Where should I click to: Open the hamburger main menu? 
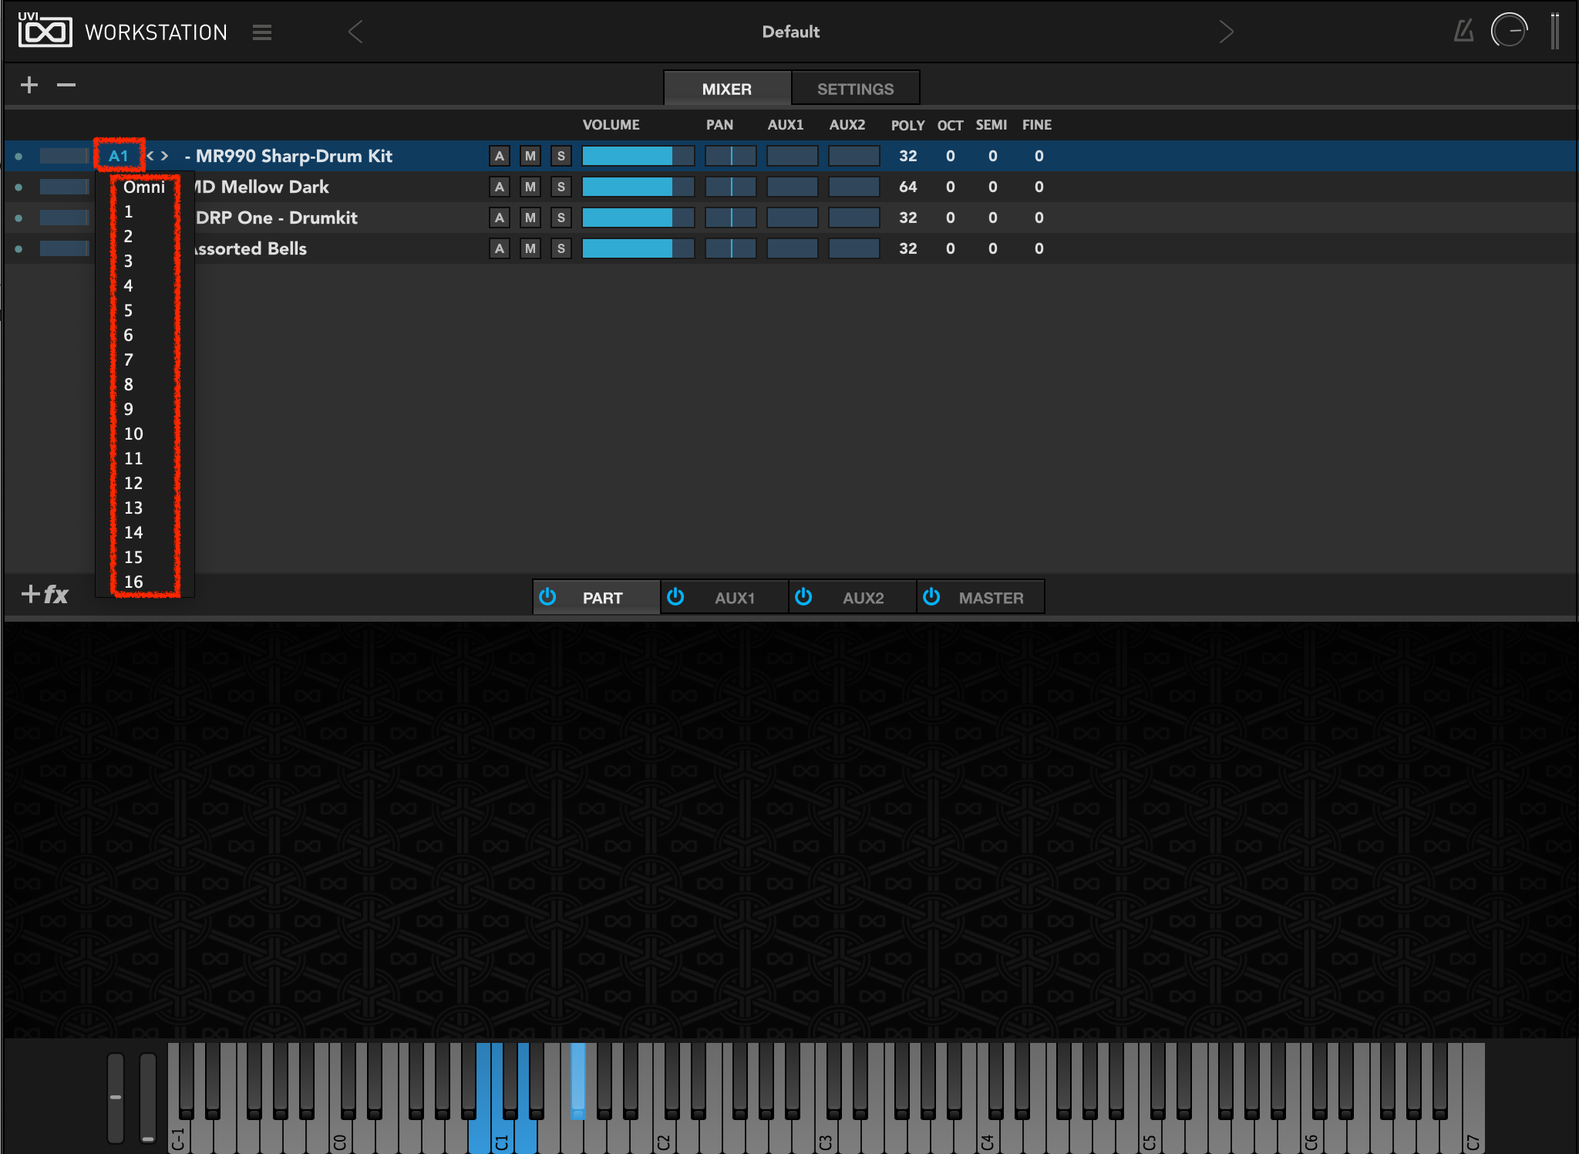[x=262, y=32]
